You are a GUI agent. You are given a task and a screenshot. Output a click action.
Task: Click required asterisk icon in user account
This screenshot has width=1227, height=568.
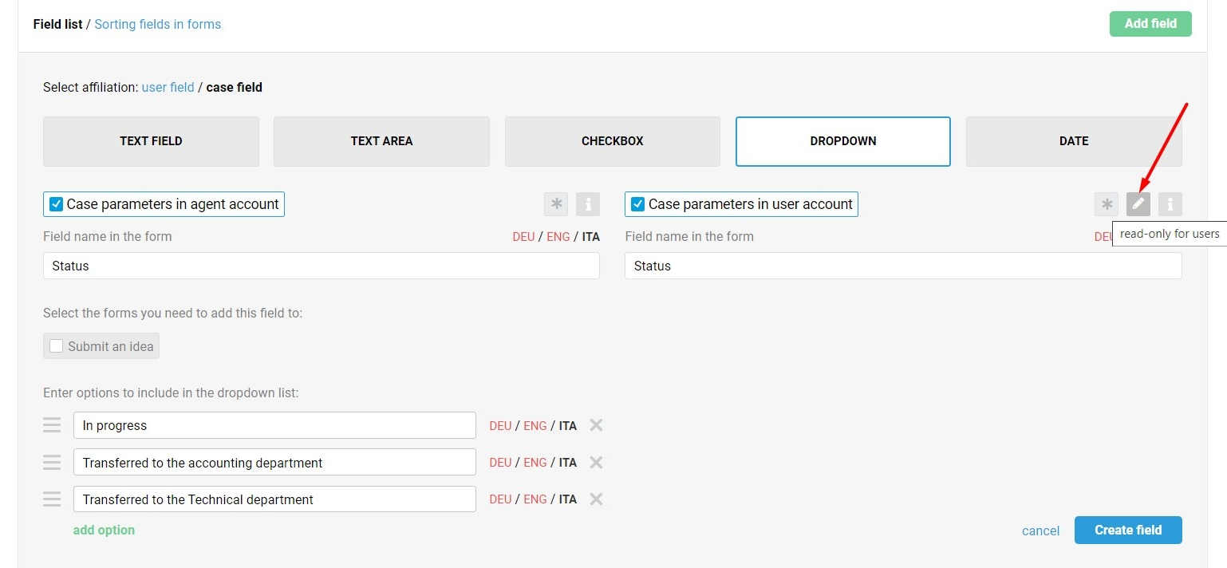(x=1107, y=204)
